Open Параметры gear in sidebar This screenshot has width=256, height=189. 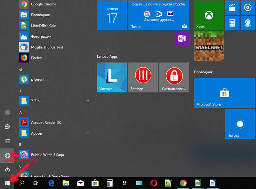point(7,155)
